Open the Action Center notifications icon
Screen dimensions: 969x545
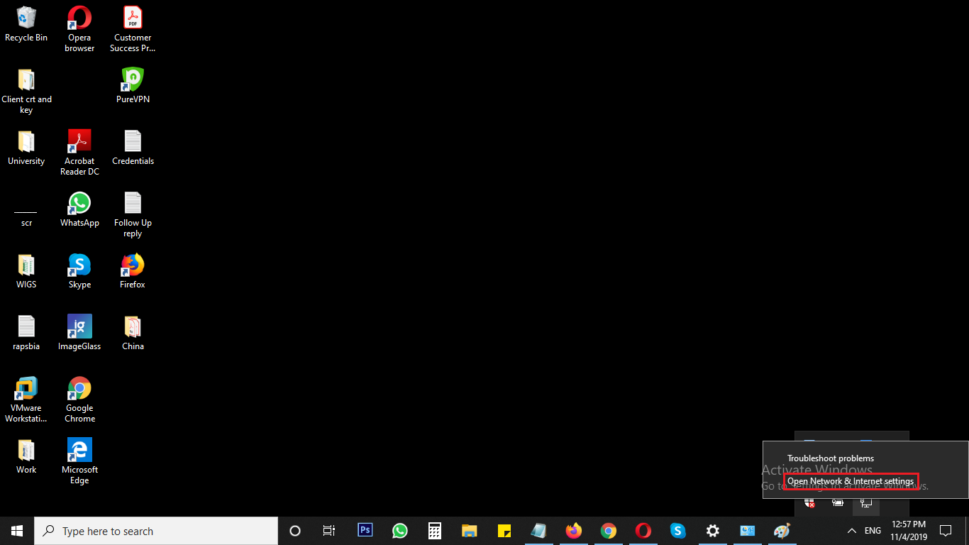946,531
